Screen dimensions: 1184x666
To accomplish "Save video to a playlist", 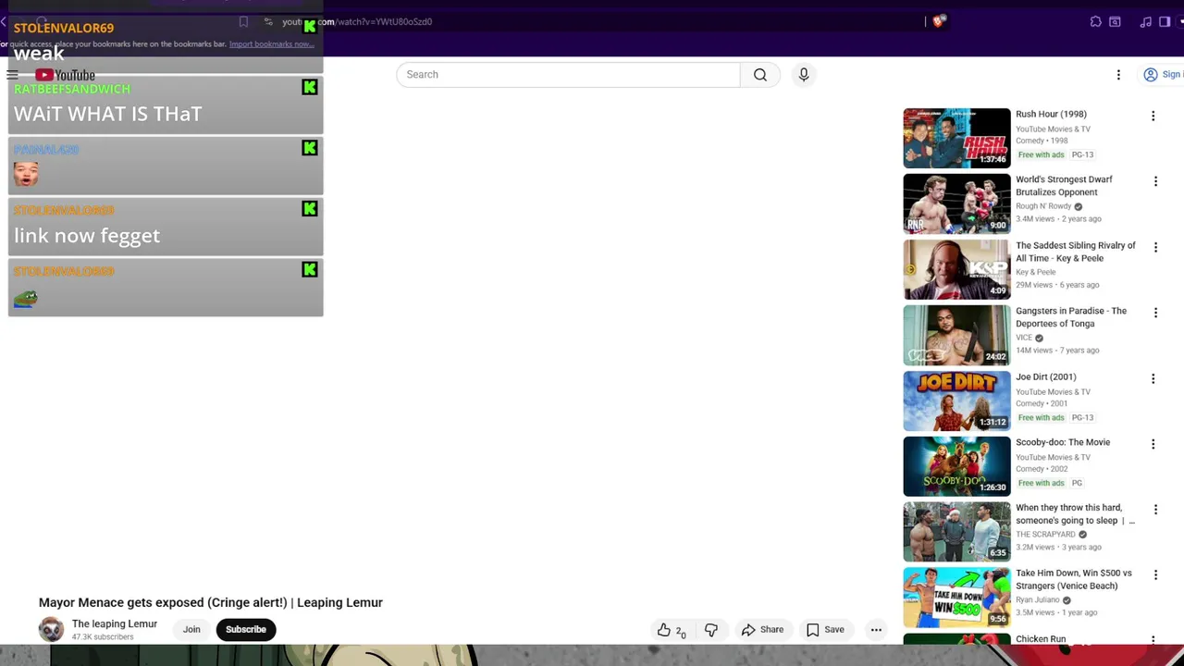I will [x=824, y=630].
